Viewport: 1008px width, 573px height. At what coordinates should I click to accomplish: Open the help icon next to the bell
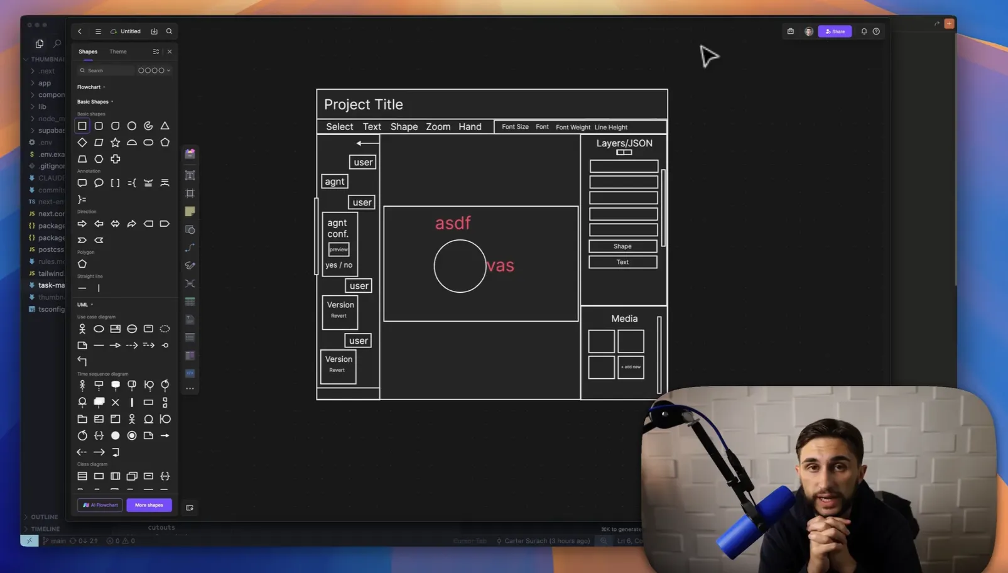(877, 31)
